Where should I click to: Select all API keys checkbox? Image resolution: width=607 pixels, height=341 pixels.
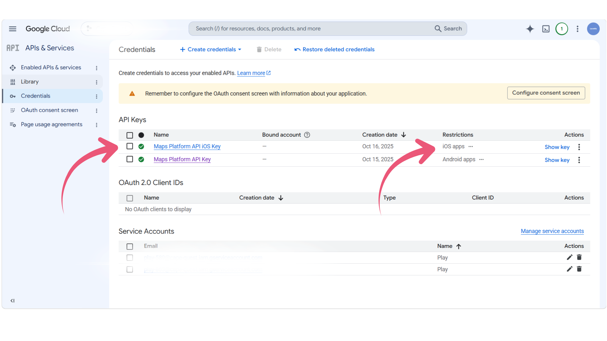tap(130, 135)
